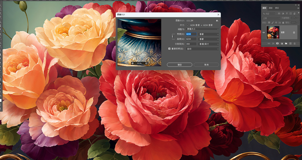Image resolution: width=302 pixels, height=160 pixels.
Task: Open the 调整为 preset dropdown
Action: tap(202, 29)
